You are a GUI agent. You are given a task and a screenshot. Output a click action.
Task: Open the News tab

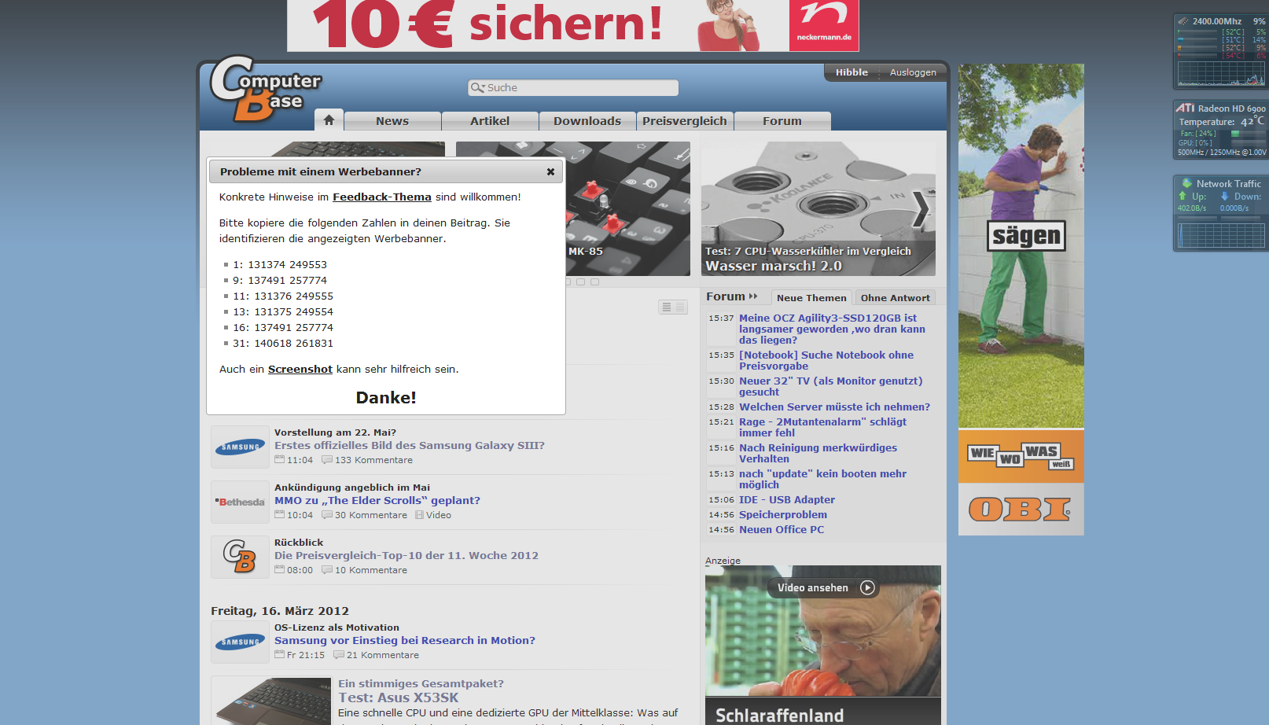(x=392, y=121)
